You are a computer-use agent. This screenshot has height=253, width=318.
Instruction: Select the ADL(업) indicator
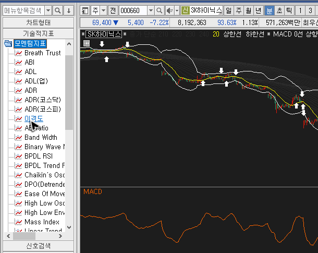coord(36,81)
